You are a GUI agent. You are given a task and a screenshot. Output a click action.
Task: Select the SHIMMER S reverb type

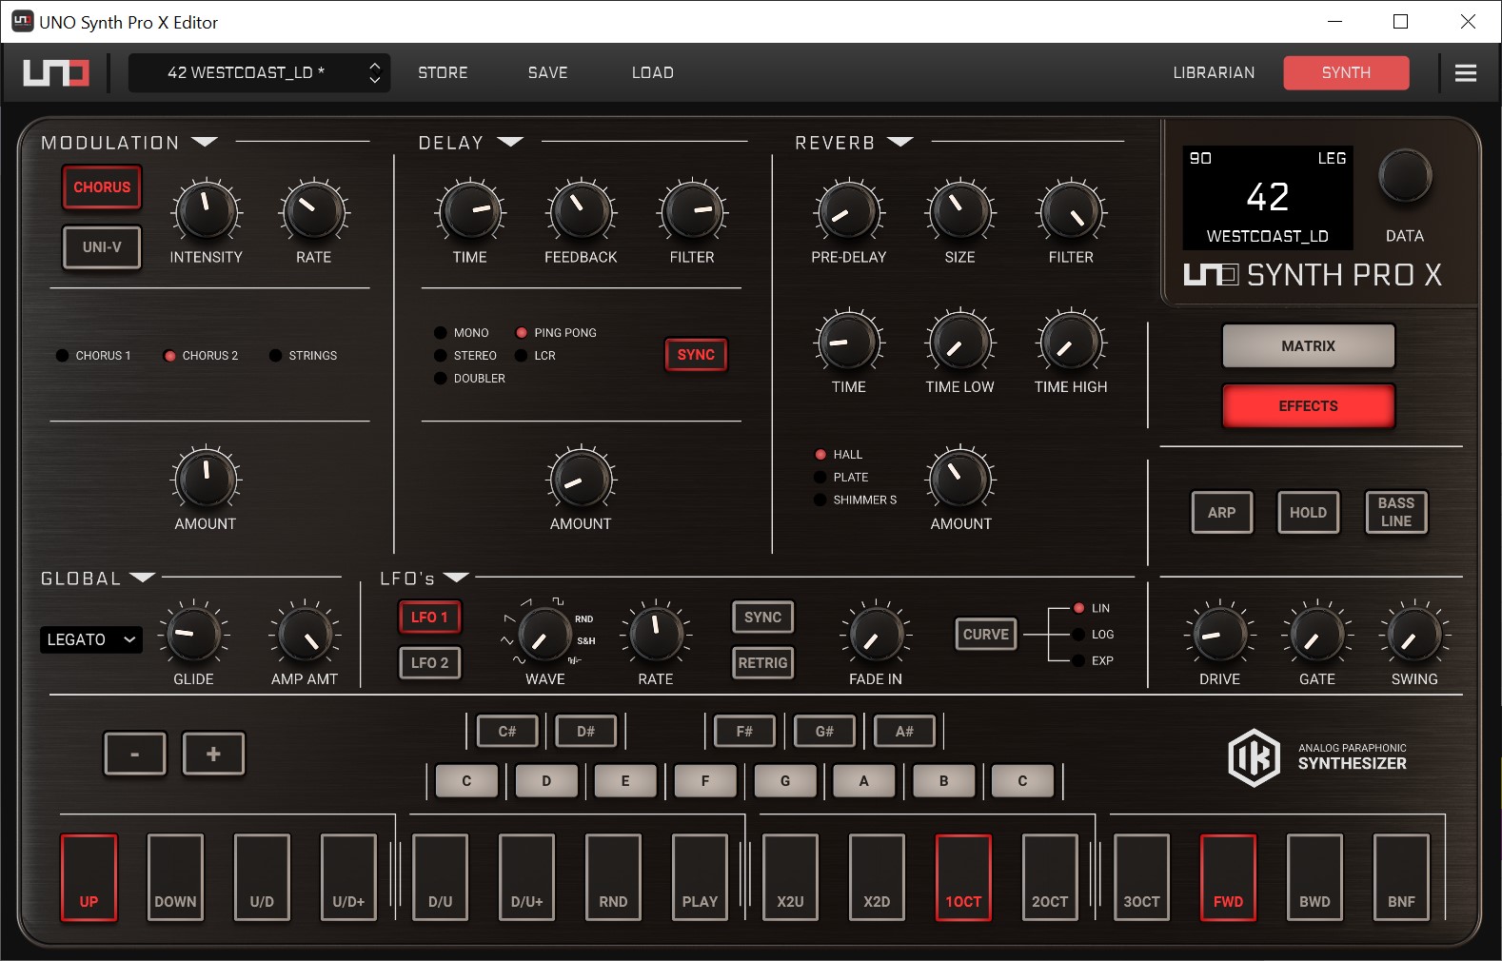(856, 500)
